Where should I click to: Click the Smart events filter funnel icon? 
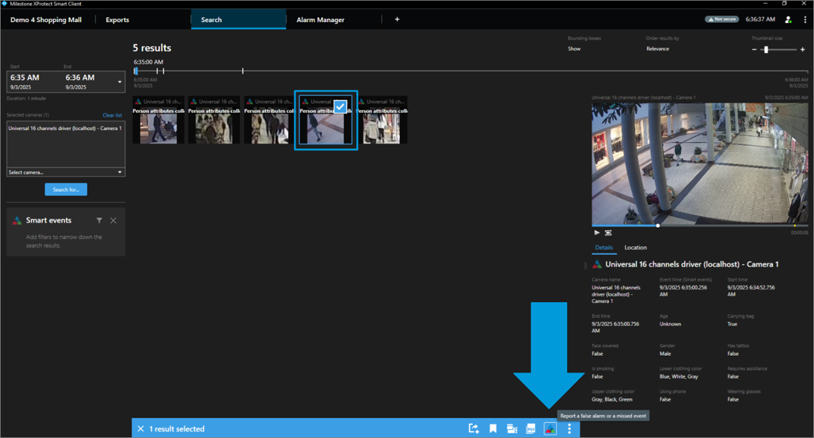99,221
